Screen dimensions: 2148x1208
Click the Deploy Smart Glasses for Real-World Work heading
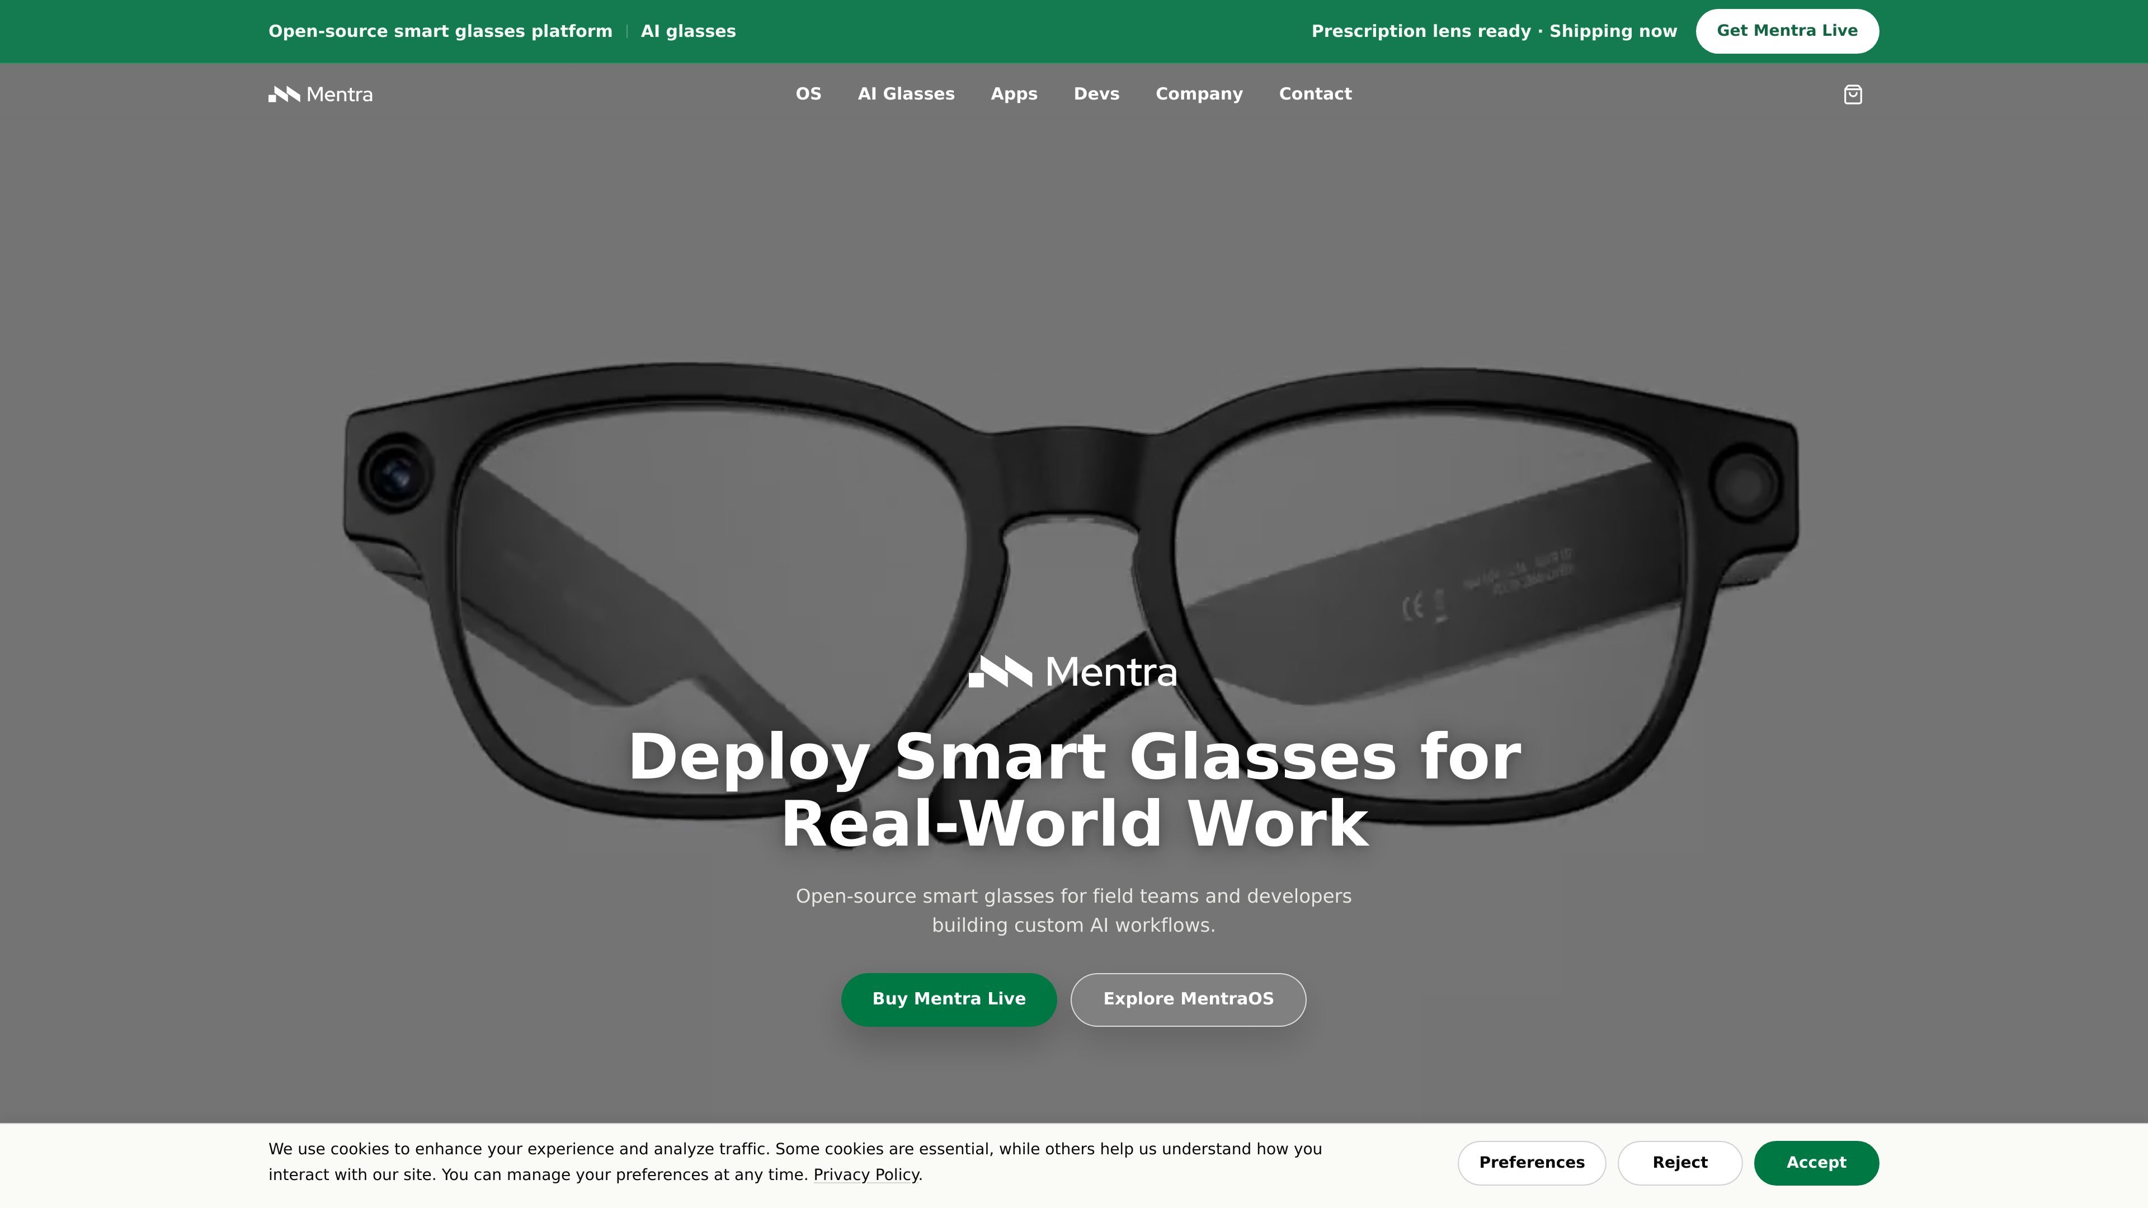pos(1074,790)
